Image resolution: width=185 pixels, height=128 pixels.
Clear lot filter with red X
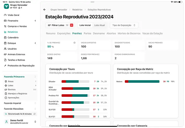(x=71, y=25)
